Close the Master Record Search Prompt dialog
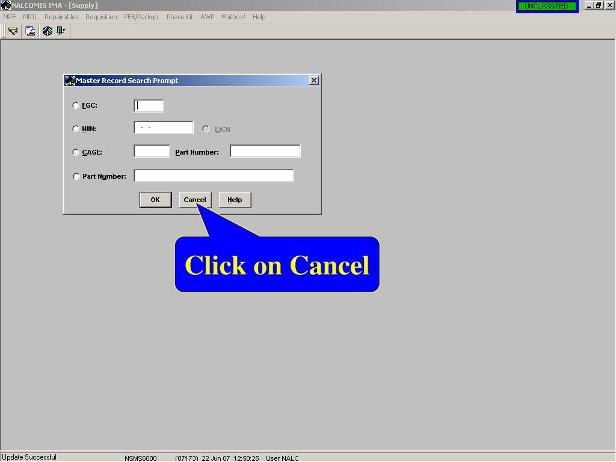616x462 pixels. click(314, 81)
